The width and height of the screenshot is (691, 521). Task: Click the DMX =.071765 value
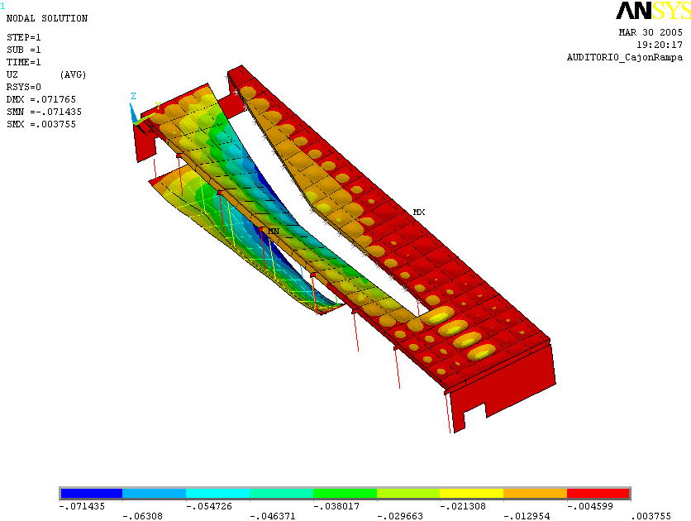(41, 99)
